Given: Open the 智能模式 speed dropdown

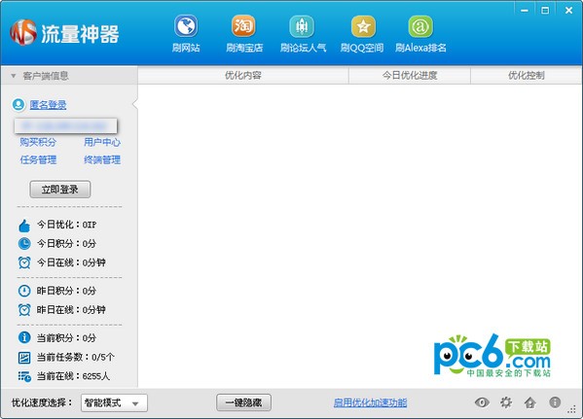Looking at the screenshot, I should pyautogui.click(x=114, y=403).
